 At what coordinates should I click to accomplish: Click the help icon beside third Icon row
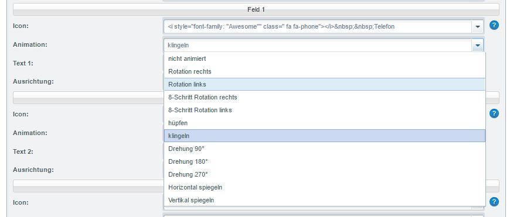(494, 202)
